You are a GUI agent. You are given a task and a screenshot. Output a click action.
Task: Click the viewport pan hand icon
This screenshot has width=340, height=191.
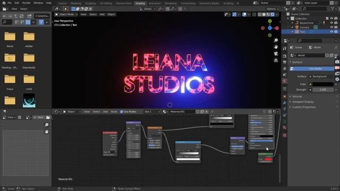click(276, 47)
